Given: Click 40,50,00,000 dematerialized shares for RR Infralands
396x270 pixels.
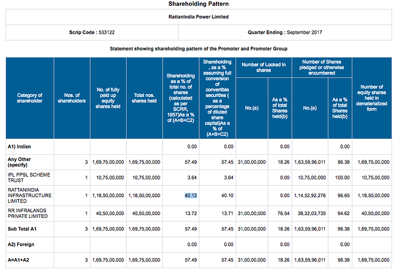Looking at the screenshot, I should click(375, 213).
